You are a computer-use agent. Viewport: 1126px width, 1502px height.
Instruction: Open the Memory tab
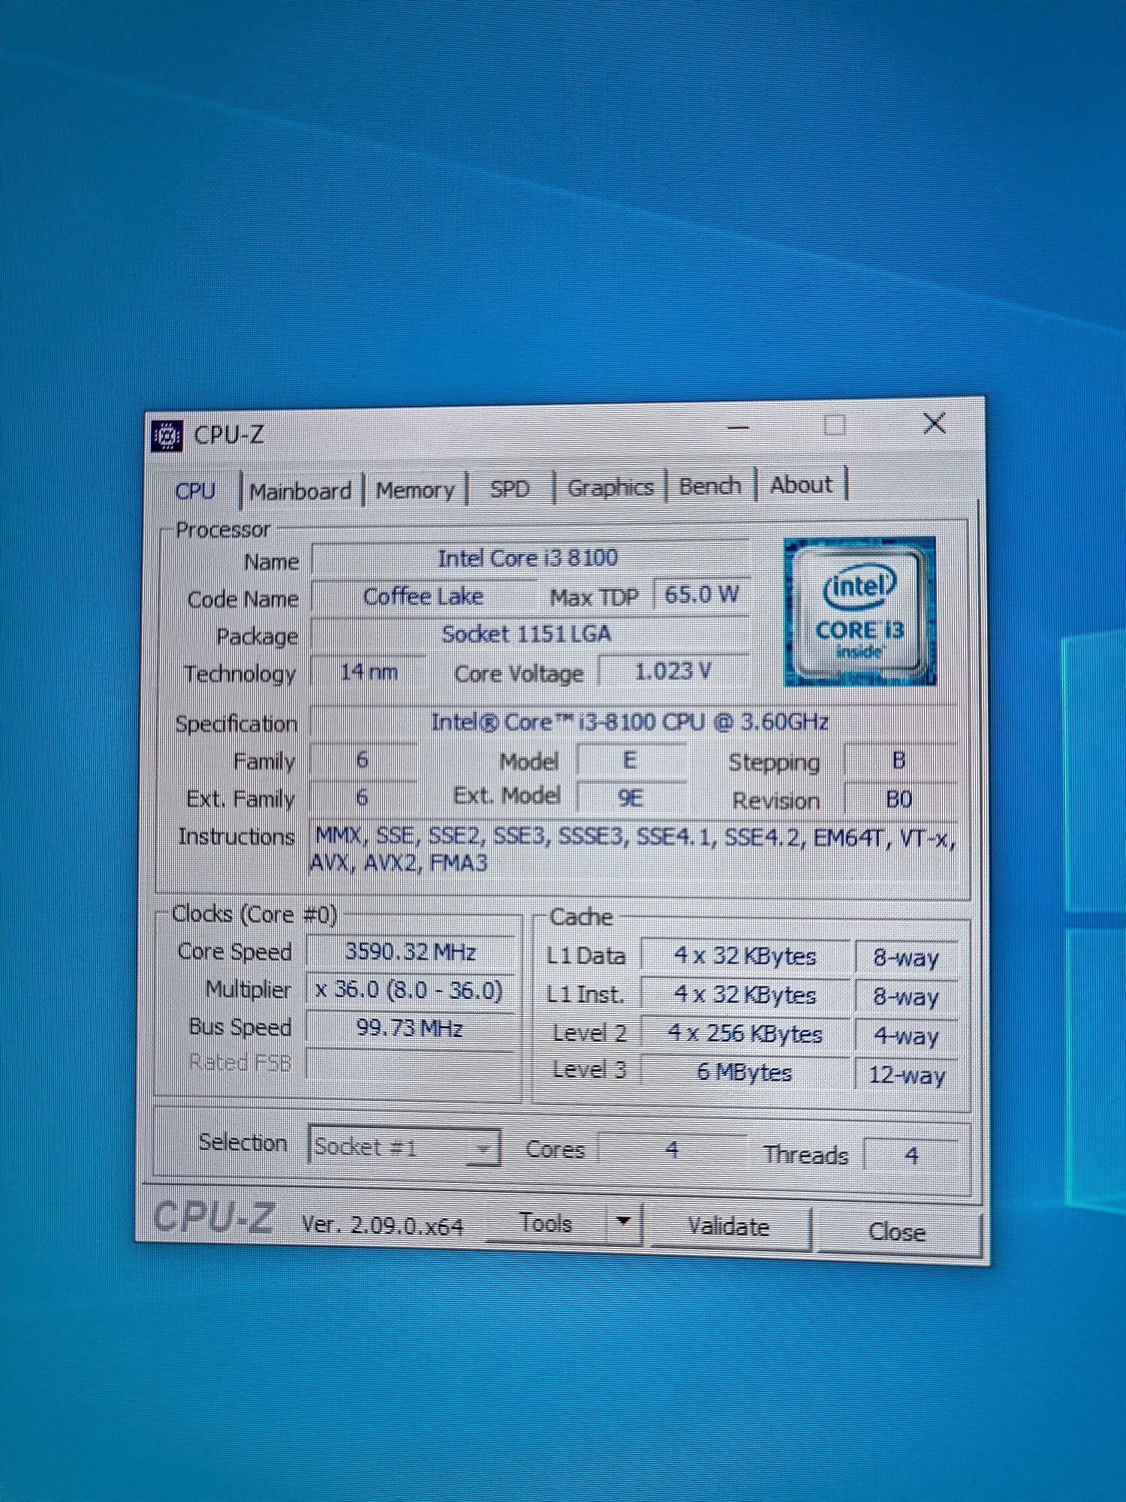[415, 490]
